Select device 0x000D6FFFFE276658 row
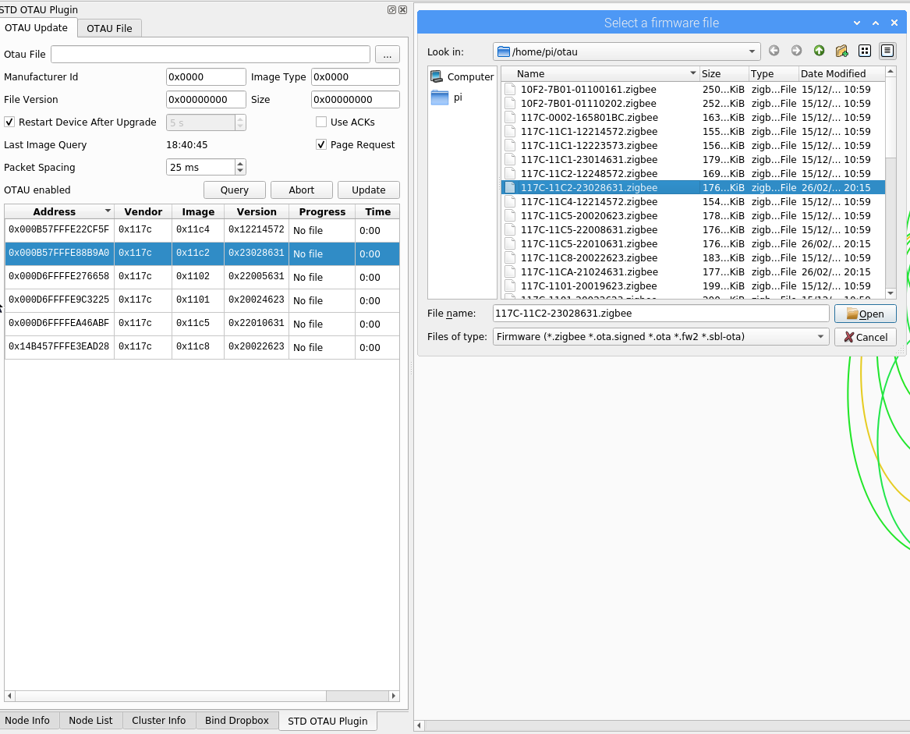 202,278
